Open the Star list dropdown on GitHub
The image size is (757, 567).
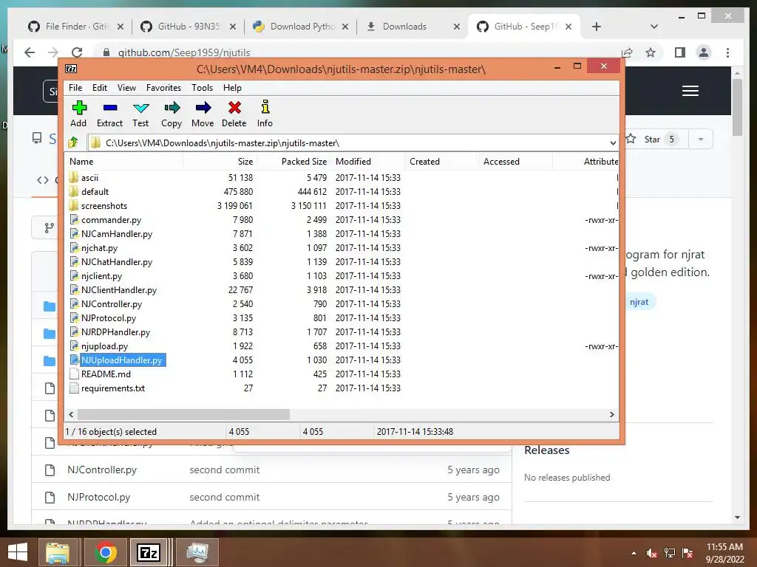pyautogui.click(x=701, y=140)
